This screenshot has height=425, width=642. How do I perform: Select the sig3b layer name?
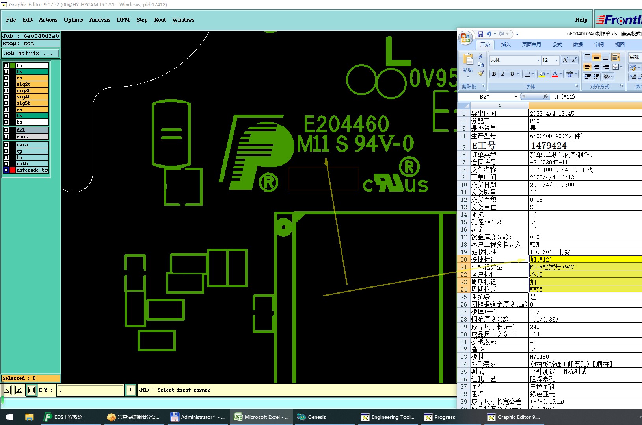pos(32,91)
